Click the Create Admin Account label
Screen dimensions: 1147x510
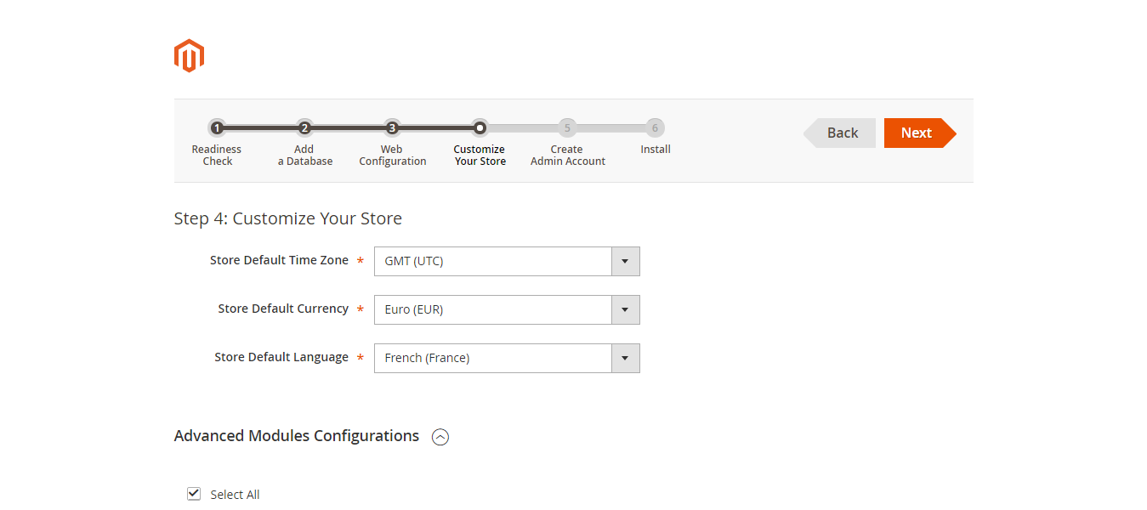[567, 155]
